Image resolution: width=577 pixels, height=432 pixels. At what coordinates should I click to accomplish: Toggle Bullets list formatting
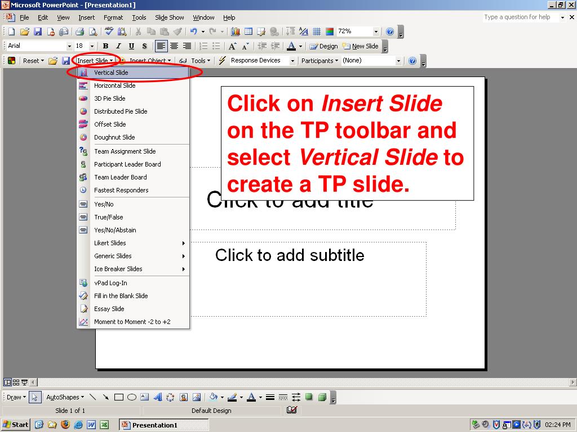point(216,46)
